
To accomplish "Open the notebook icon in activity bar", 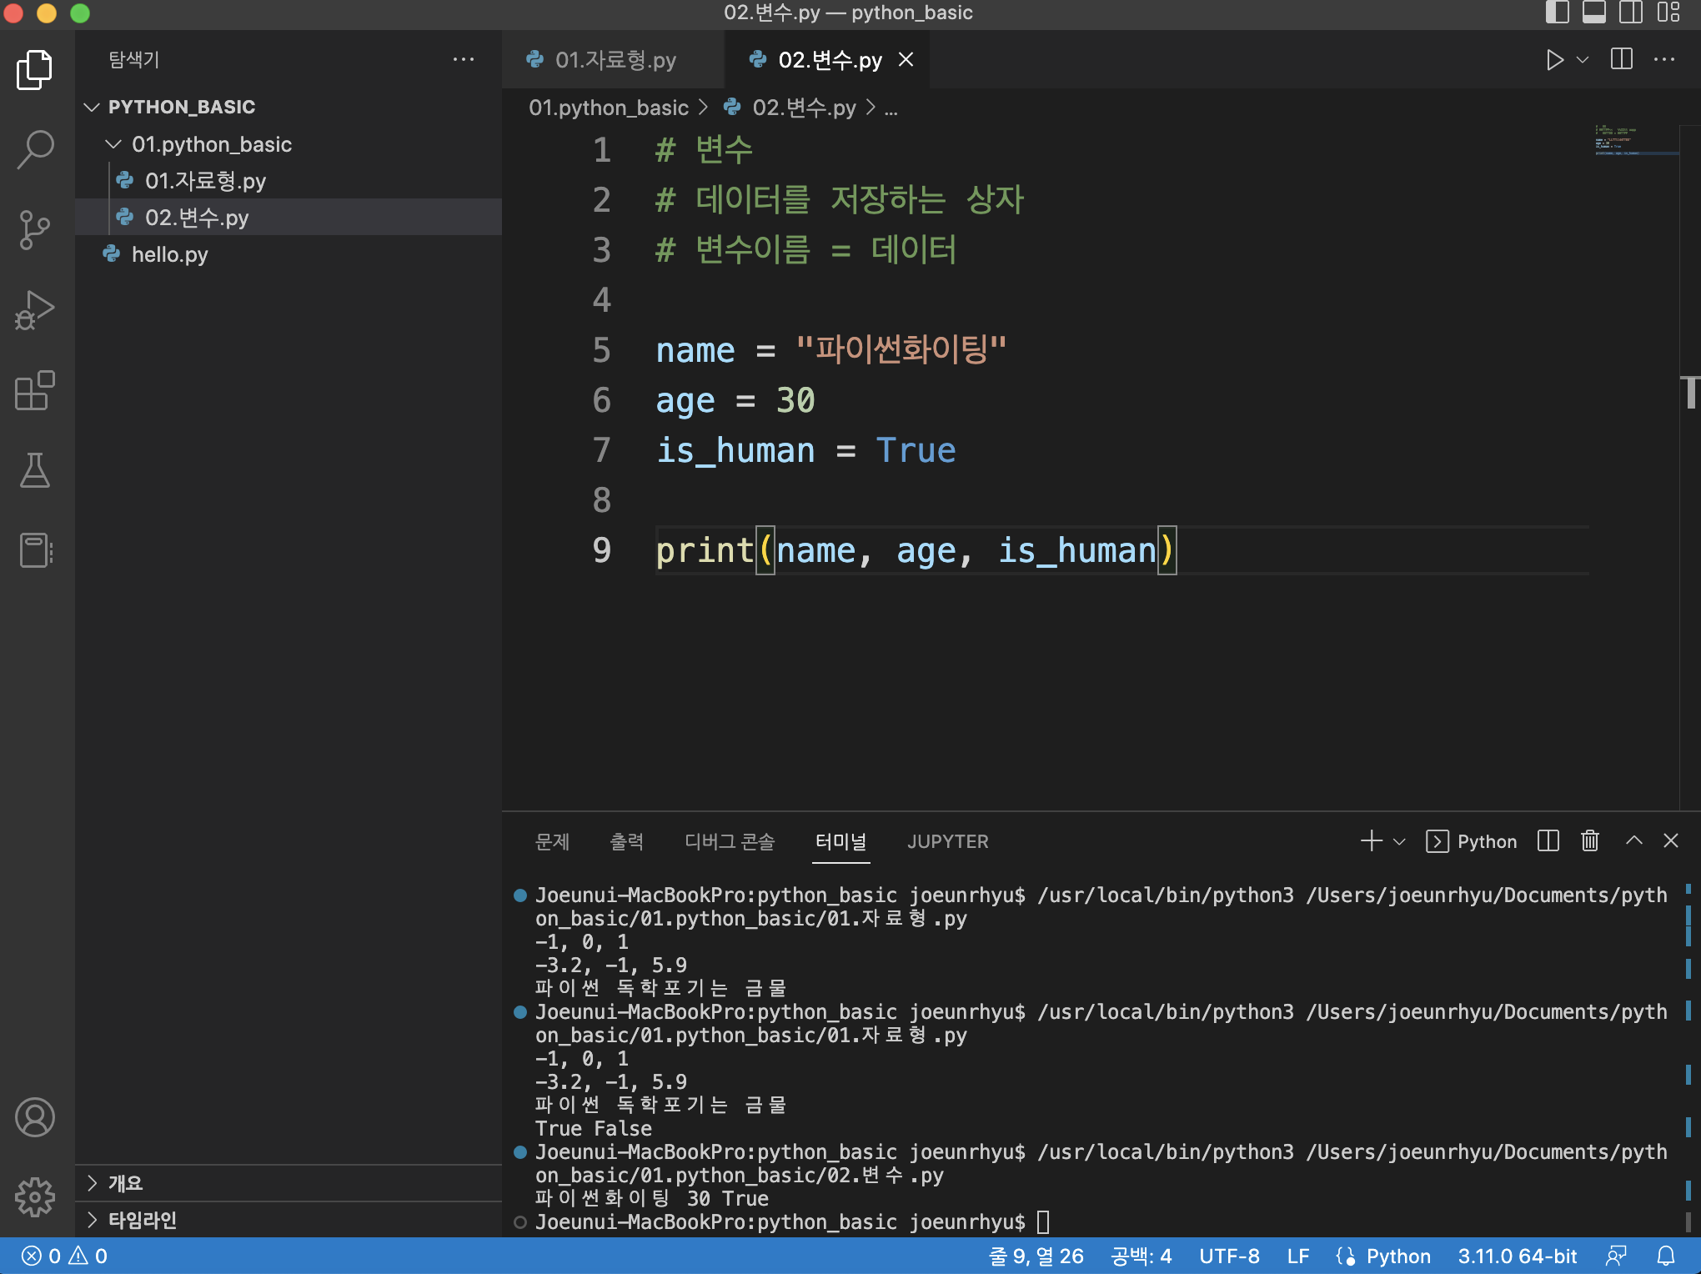I will (x=35, y=550).
